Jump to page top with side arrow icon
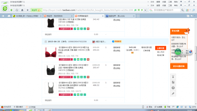This screenshot has height=111, width=197. point(173,77)
